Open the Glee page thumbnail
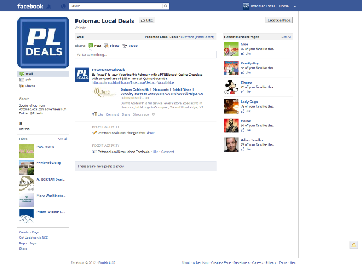The image size is (362, 275). 231,49
